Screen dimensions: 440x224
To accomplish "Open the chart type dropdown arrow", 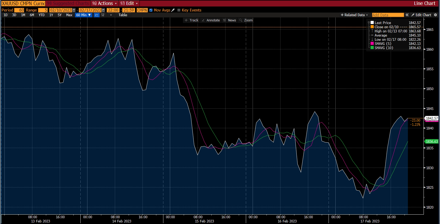I will tap(111, 15).
